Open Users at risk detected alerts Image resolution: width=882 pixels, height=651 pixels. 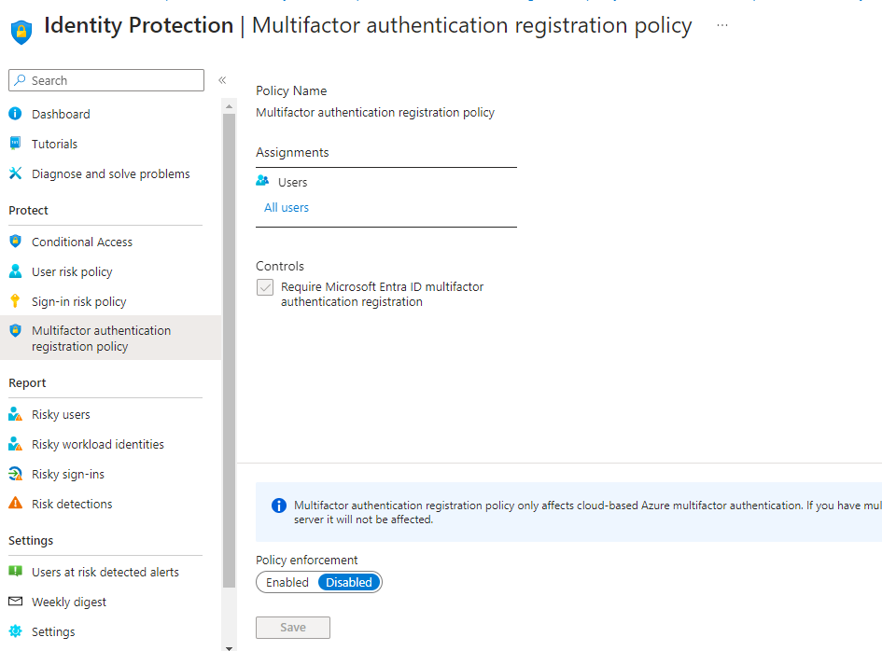click(x=105, y=572)
